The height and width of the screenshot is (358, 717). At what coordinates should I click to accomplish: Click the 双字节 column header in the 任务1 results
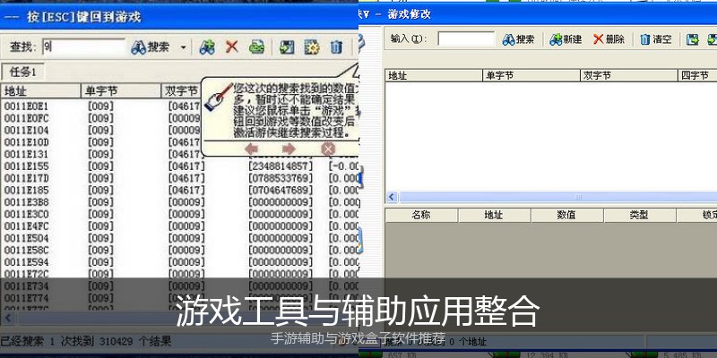click(181, 91)
